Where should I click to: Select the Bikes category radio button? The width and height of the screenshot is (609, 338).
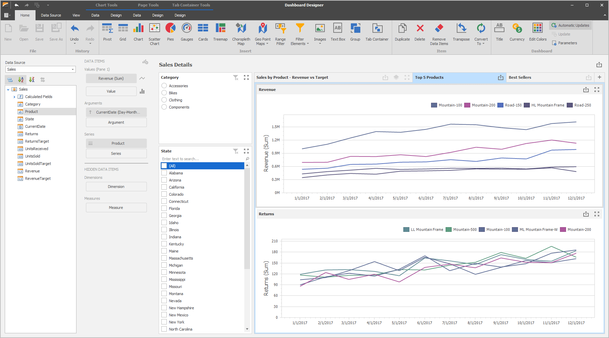[x=164, y=93]
